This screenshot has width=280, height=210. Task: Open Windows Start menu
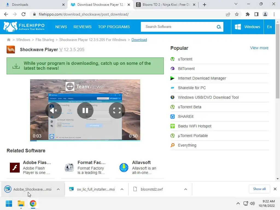[x=9, y=203]
